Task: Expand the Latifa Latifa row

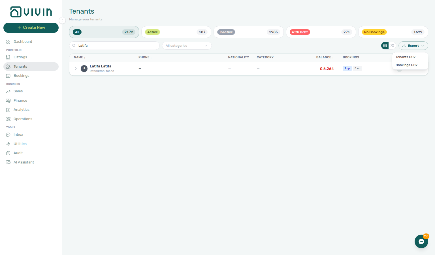Action: click(x=76, y=69)
